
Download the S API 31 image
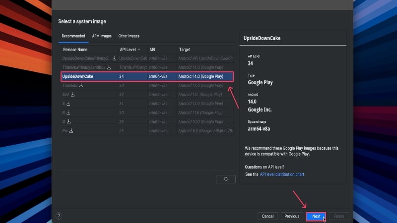68,104
